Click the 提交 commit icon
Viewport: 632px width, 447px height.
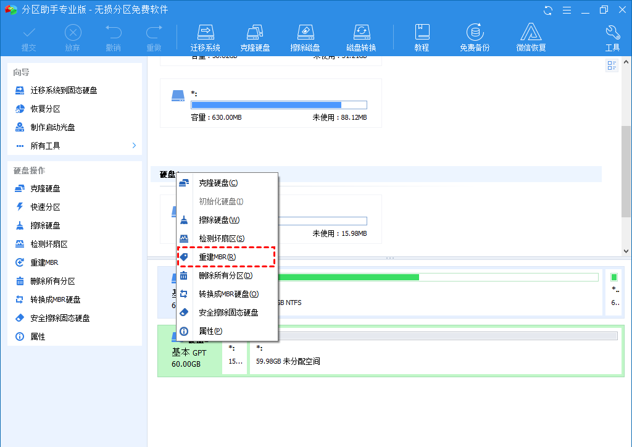(x=28, y=36)
